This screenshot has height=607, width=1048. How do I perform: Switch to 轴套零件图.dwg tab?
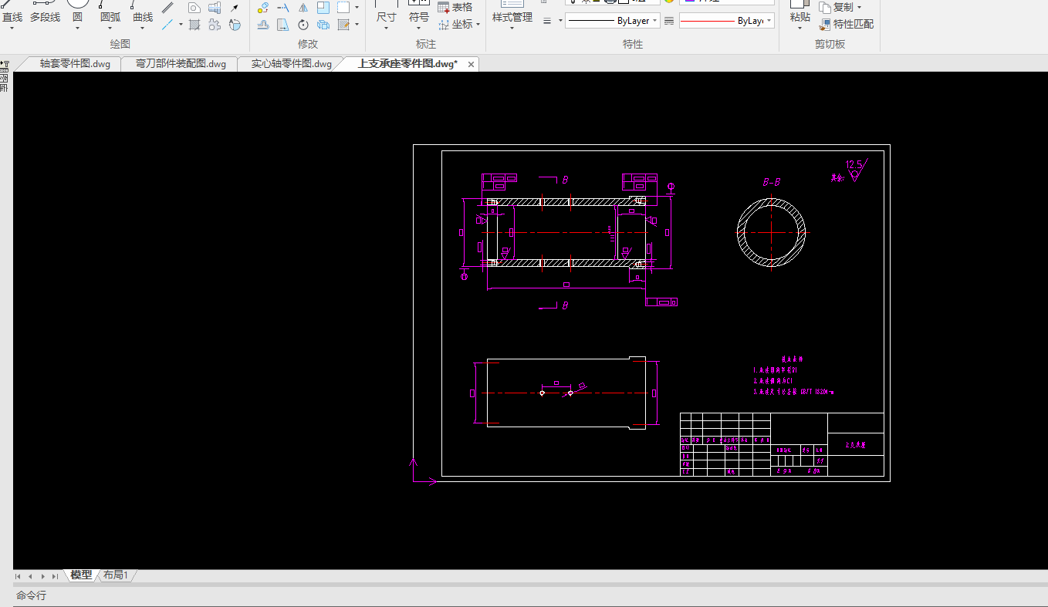[x=75, y=64]
